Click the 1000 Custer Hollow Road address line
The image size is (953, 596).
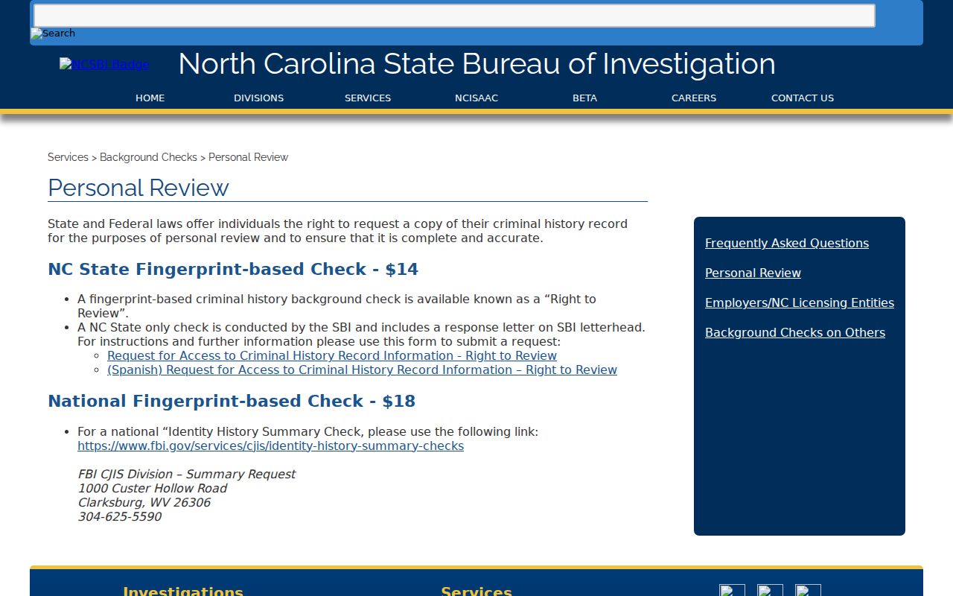[x=152, y=488]
